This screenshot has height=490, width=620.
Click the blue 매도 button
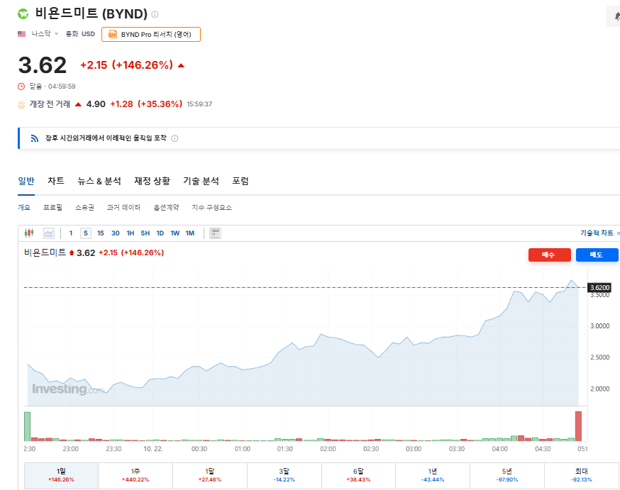pos(597,255)
